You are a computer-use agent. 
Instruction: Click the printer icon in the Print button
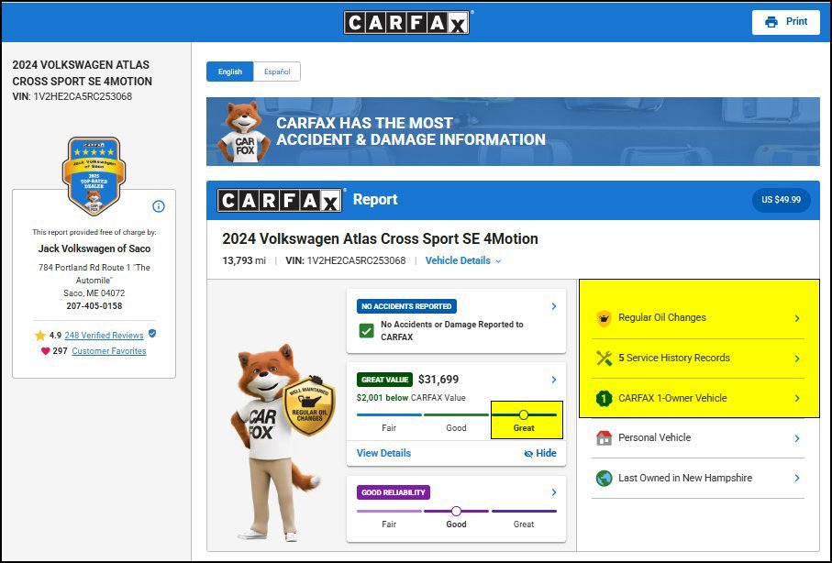pos(771,22)
